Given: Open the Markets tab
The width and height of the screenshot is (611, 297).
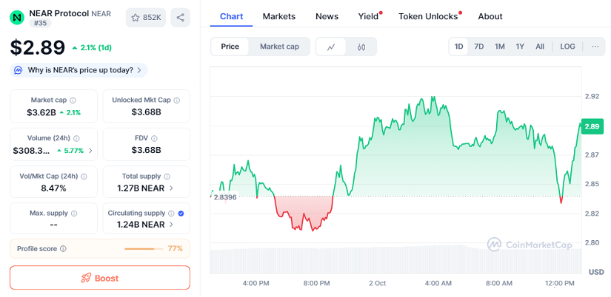Looking at the screenshot, I should click(x=278, y=16).
